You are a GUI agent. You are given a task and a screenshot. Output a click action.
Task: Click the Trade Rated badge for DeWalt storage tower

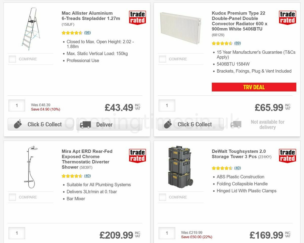[287, 156]
